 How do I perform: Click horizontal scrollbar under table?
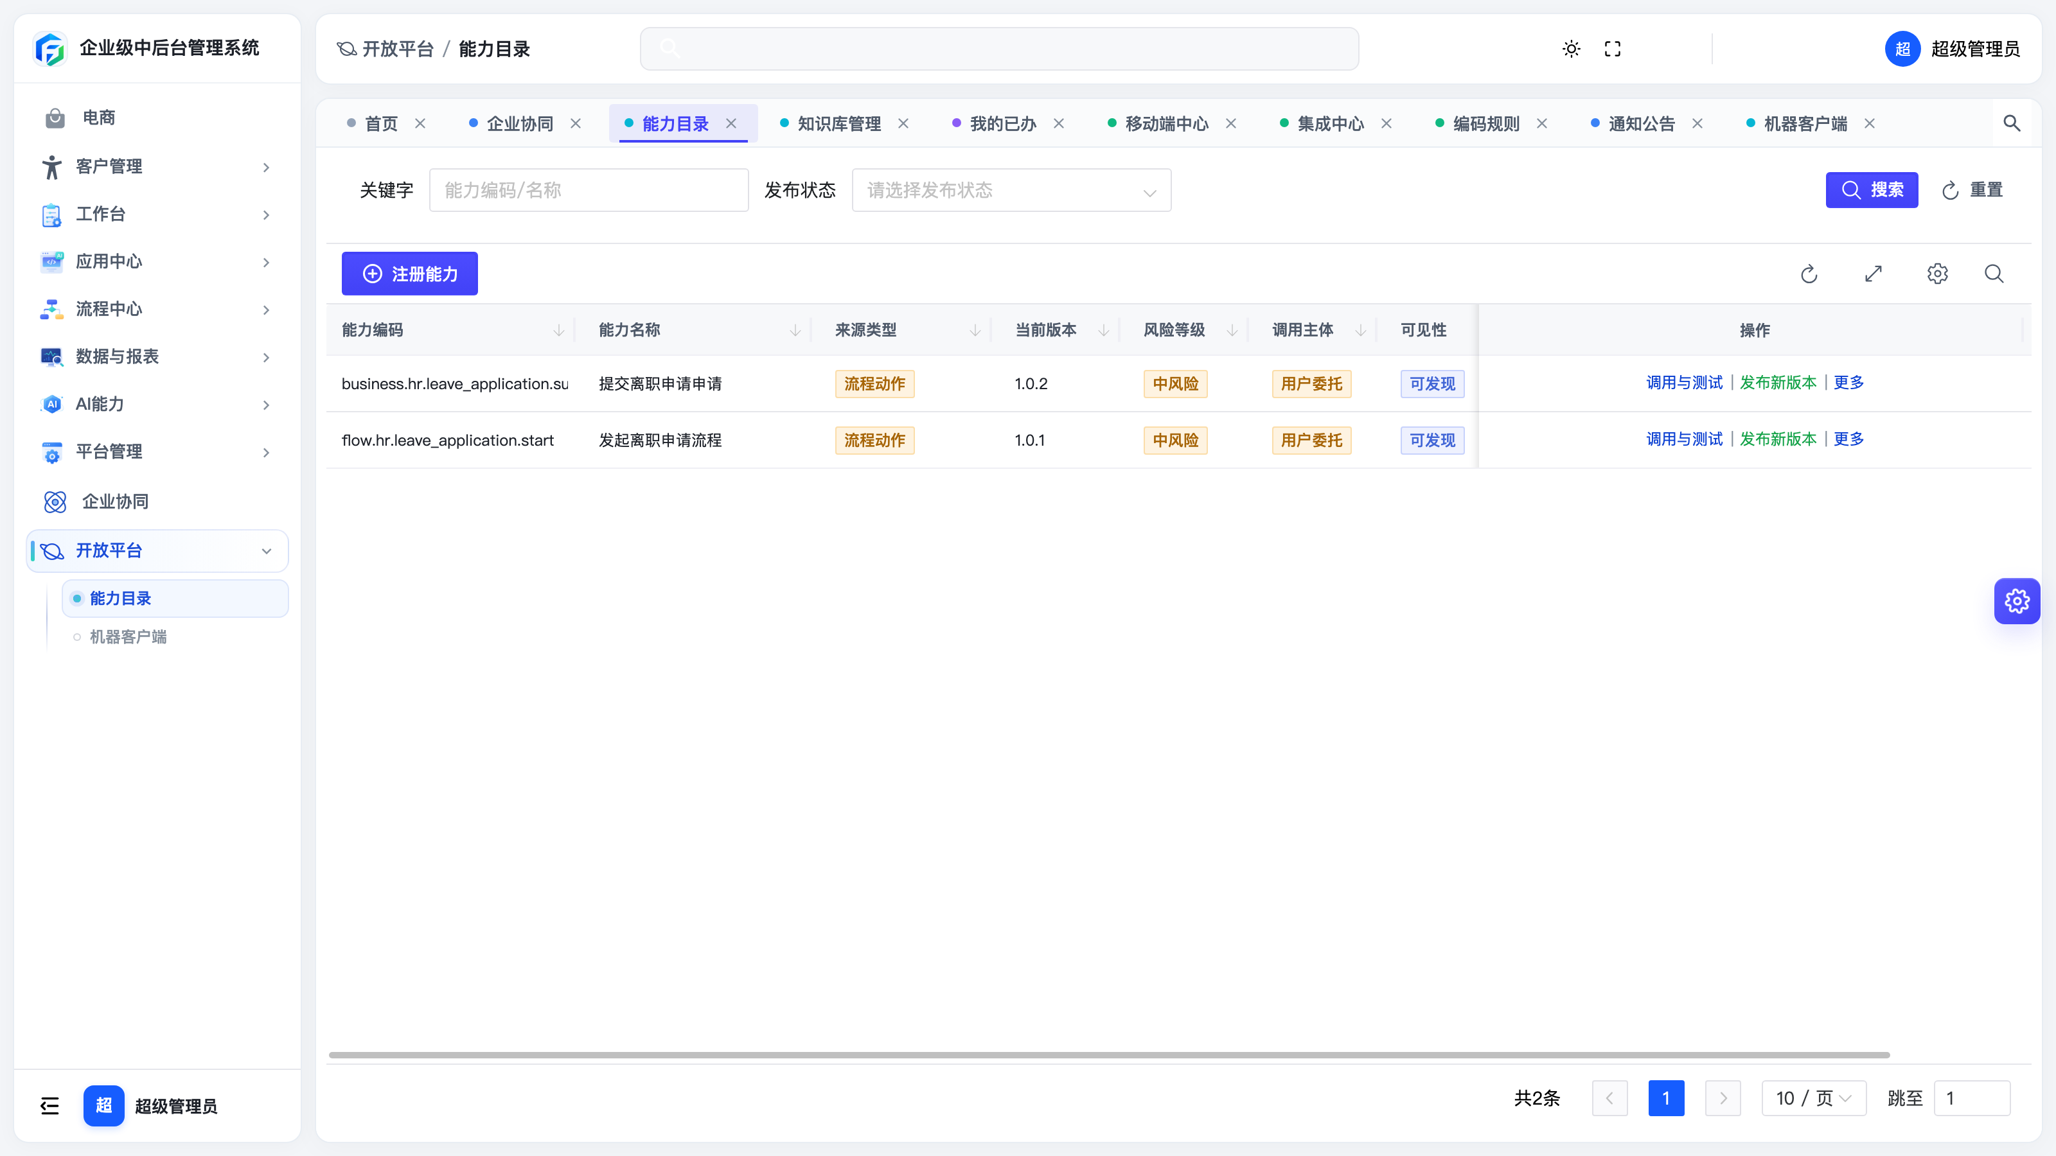pos(1108,1055)
